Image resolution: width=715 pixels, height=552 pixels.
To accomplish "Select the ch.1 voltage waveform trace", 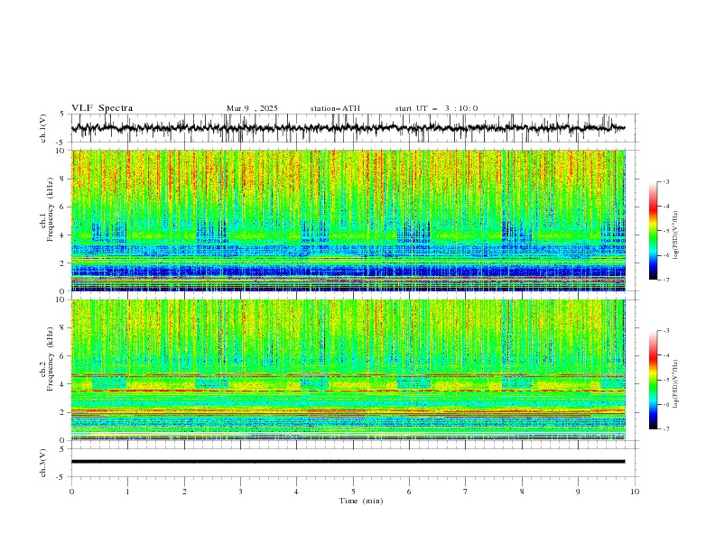I will (x=348, y=128).
